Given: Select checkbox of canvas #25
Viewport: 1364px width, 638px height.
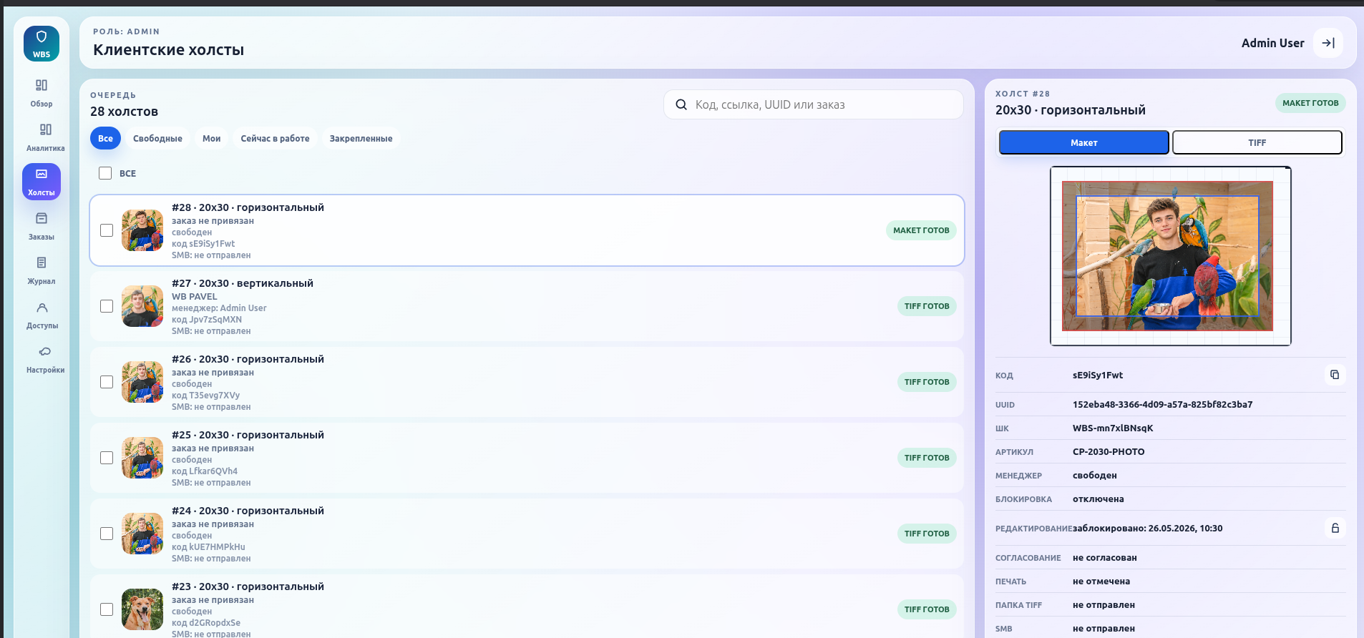Looking at the screenshot, I should point(107,458).
